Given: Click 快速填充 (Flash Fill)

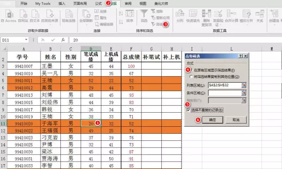Looking at the screenshot, I should pos(193,16).
